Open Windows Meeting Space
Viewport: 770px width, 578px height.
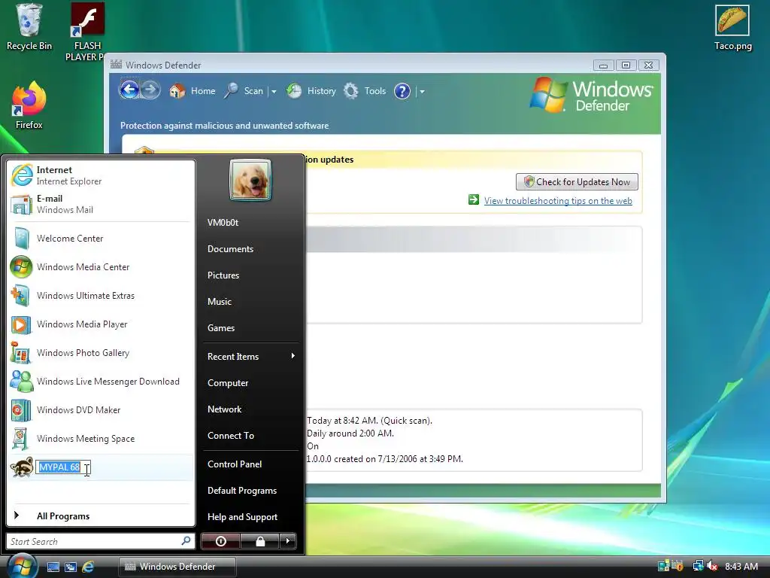[101, 439]
